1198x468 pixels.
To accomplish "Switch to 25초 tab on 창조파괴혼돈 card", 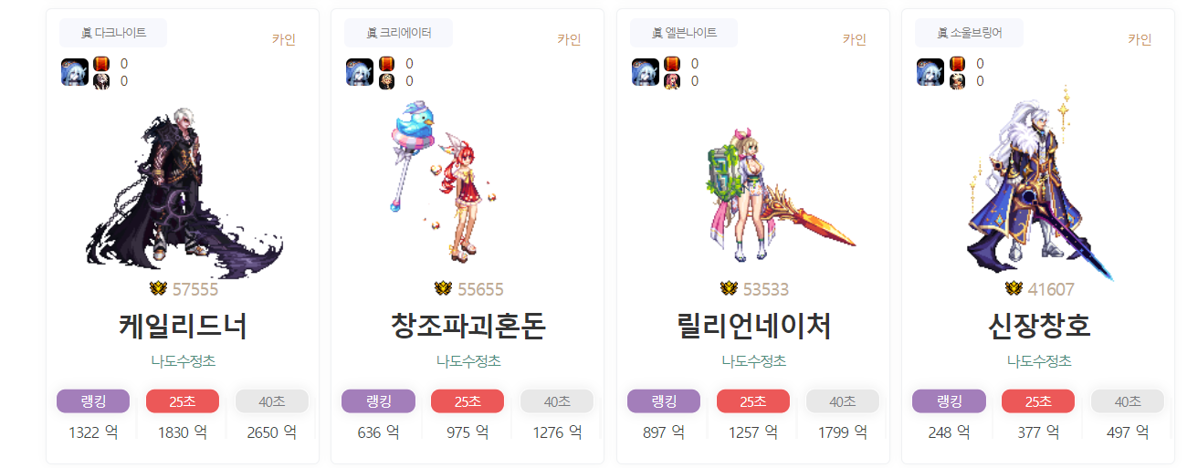I will [468, 401].
